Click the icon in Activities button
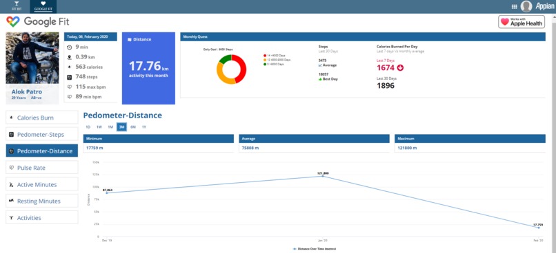 point(11,218)
